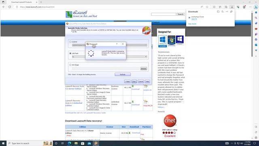Pin the Downloads panel
The height and width of the screenshot is (146, 259).
231,12
